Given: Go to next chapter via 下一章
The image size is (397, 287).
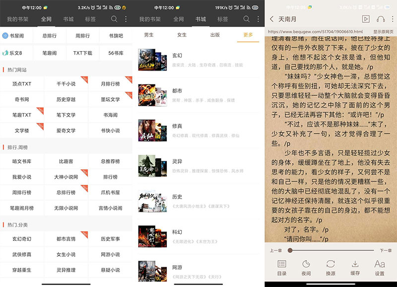Looking at the screenshot, I should tap(386, 251).
